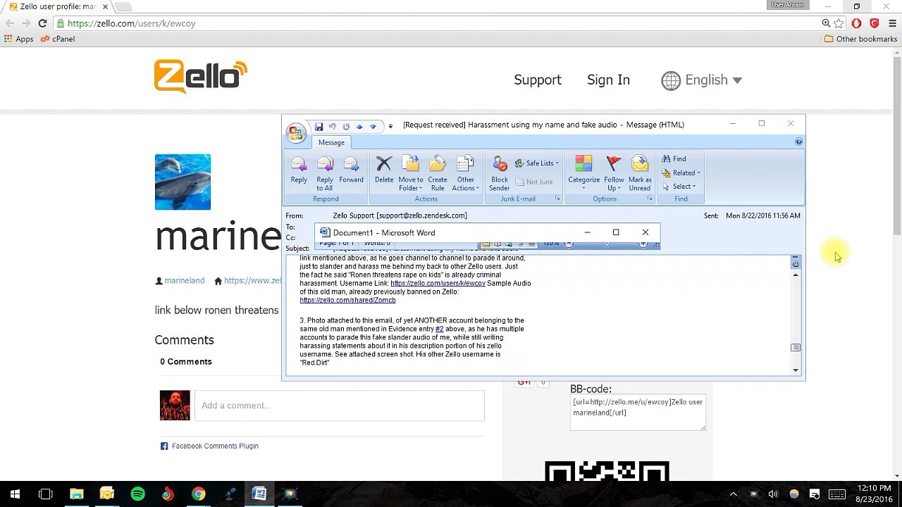Save the message via Quick Access toolbar

click(319, 127)
